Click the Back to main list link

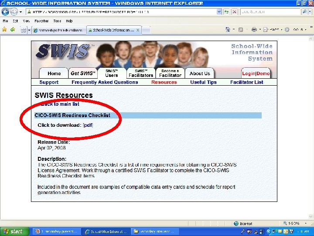(59, 104)
